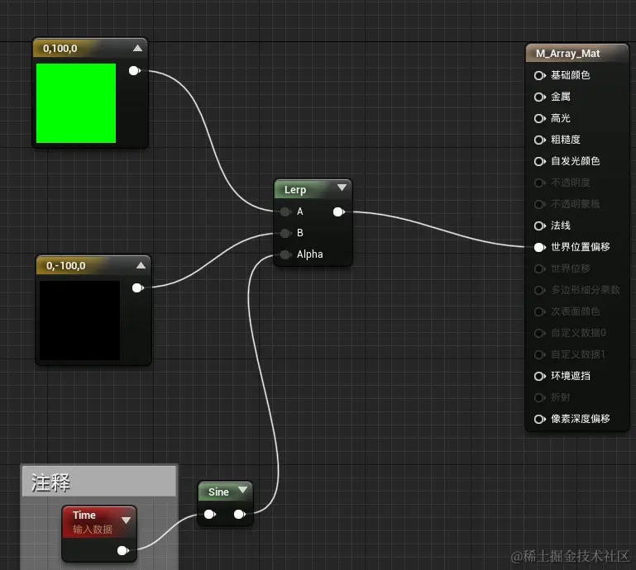
Task: Click the disabled 多边形细分乘数 input pin
Action: pos(540,290)
